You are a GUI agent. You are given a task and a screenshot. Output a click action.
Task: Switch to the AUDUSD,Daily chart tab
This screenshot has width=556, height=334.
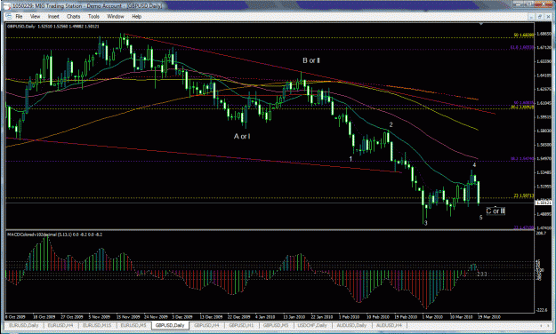pos(351,325)
